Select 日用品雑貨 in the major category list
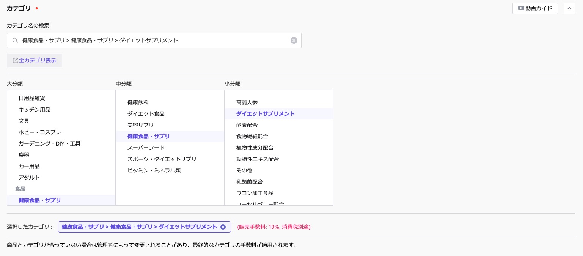This screenshot has height=256, width=583. click(32, 98)
